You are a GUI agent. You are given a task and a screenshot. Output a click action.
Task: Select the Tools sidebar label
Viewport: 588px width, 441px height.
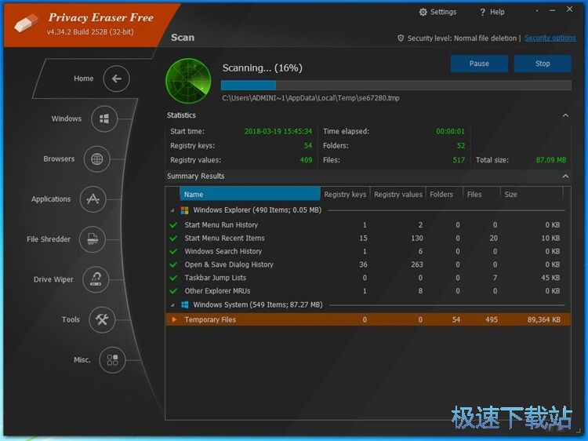coord(71,319)
